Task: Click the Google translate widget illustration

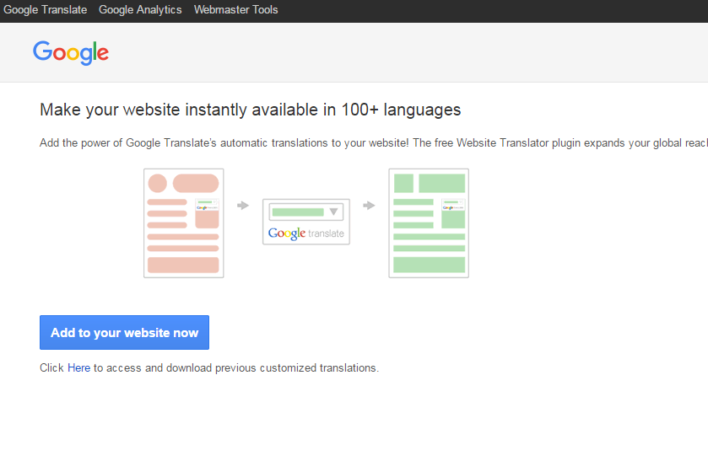Action: (x=306, y=222)
